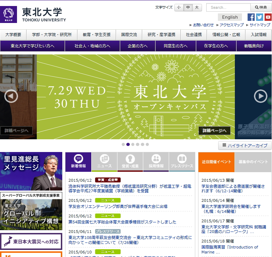Select the second carousel indicator dot
The height and width of the screenshot is (257, 272).
click(128, 144)
